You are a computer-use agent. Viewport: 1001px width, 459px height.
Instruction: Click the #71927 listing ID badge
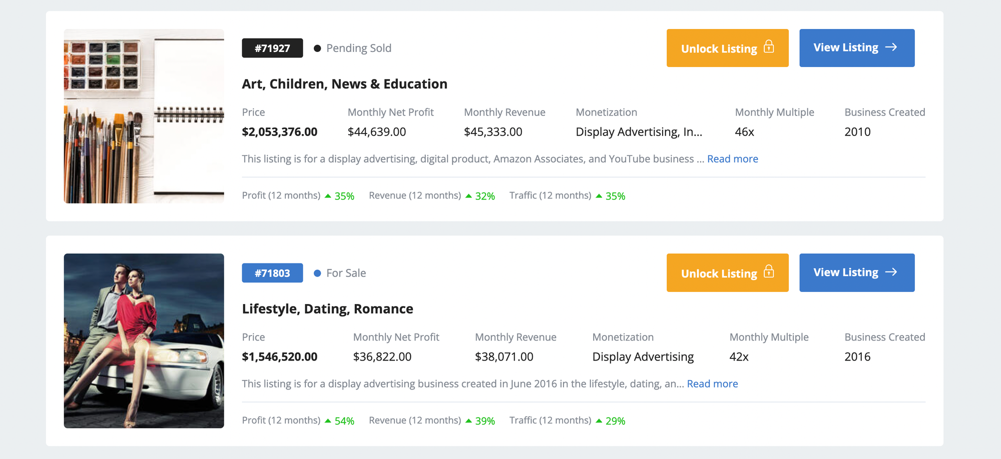pyautogui.click(x=272, y=47)
